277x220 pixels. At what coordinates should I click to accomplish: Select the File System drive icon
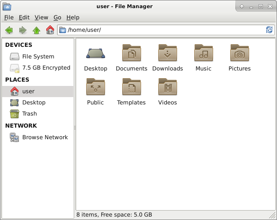coord(15,56)
